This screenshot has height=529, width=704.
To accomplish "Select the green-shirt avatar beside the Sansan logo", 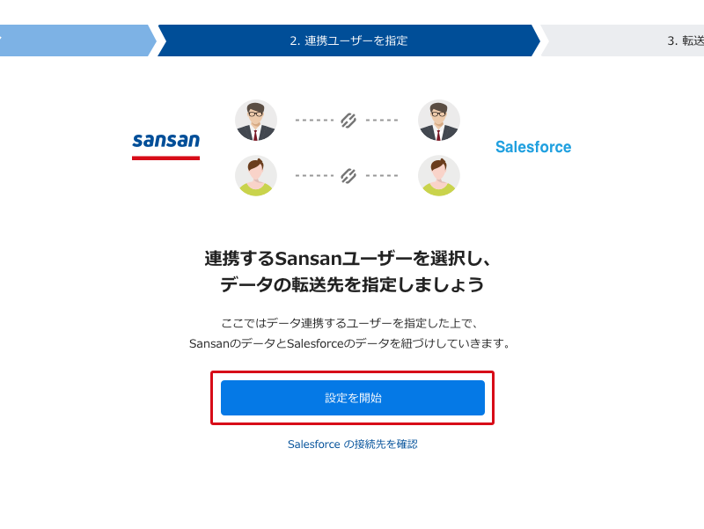I will pyautogui.click(x=256, y=175).
